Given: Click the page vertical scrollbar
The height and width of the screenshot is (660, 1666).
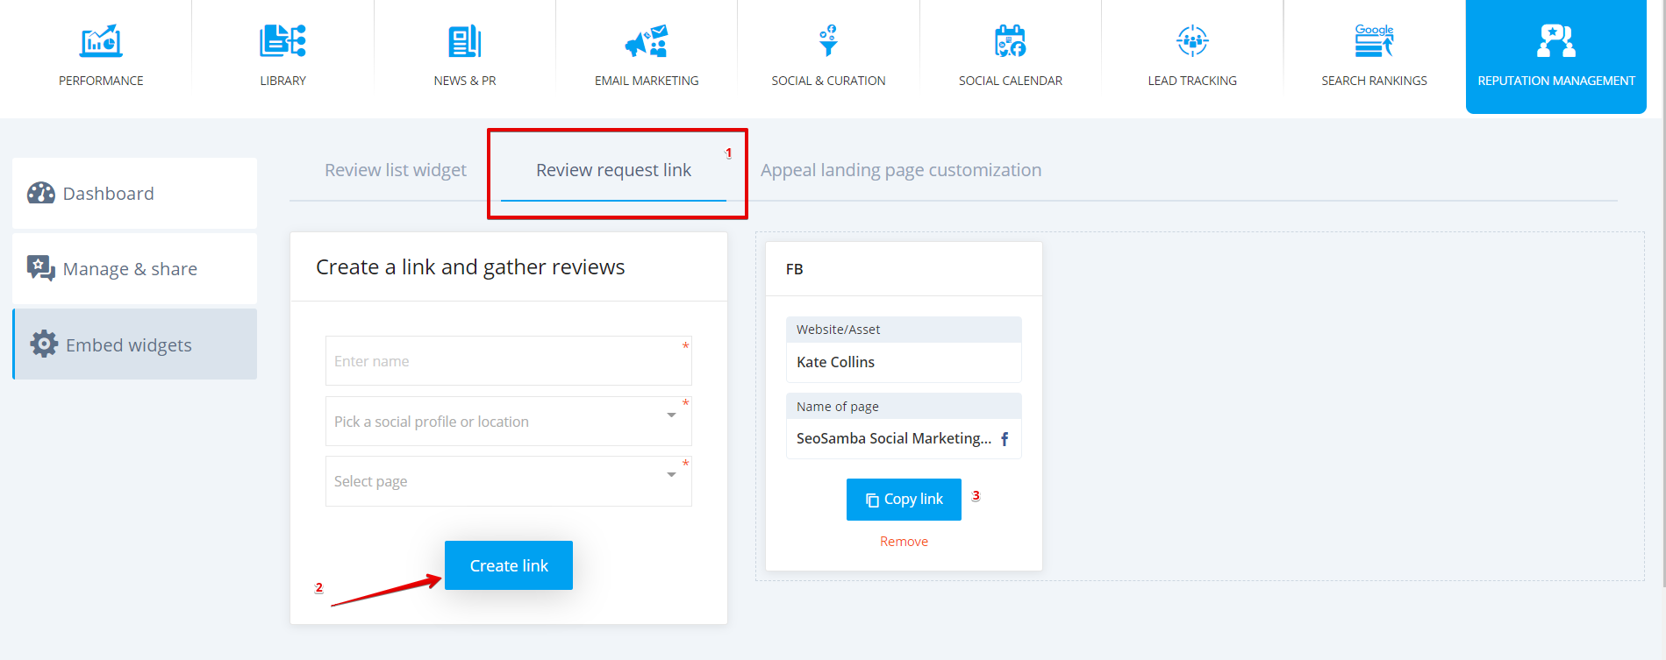Looking at the screenshot, I should pyautogui.click(x=1662, y=294).
